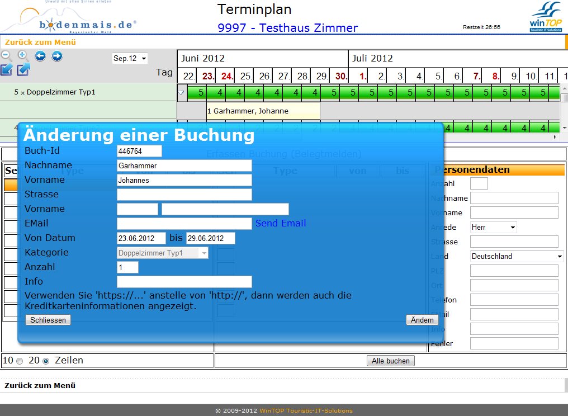Click inside the Buch-Id input field
568x416 pixels.
139,151
